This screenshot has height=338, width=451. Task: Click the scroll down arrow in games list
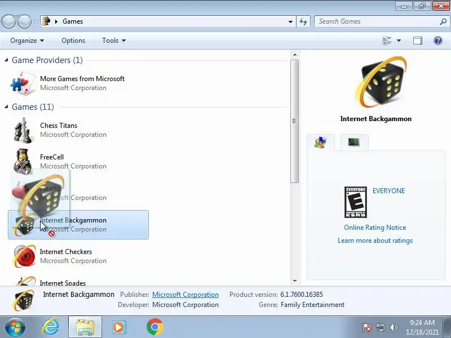coord(294,281)
